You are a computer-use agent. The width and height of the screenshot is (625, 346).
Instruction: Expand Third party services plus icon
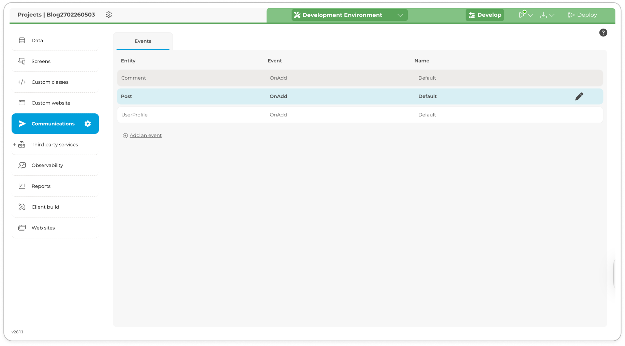[x=14, y=145]
